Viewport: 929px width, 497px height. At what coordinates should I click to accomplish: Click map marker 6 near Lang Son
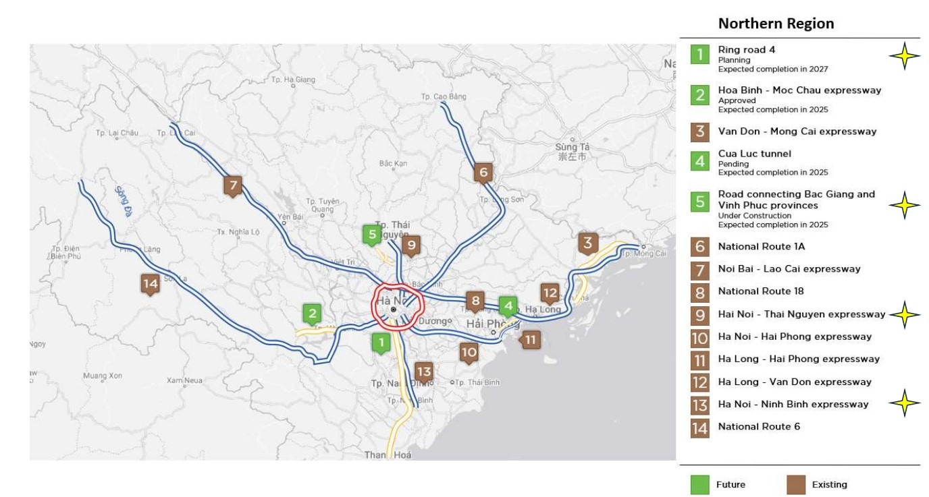pyautogui.click(x=482, y=173)
